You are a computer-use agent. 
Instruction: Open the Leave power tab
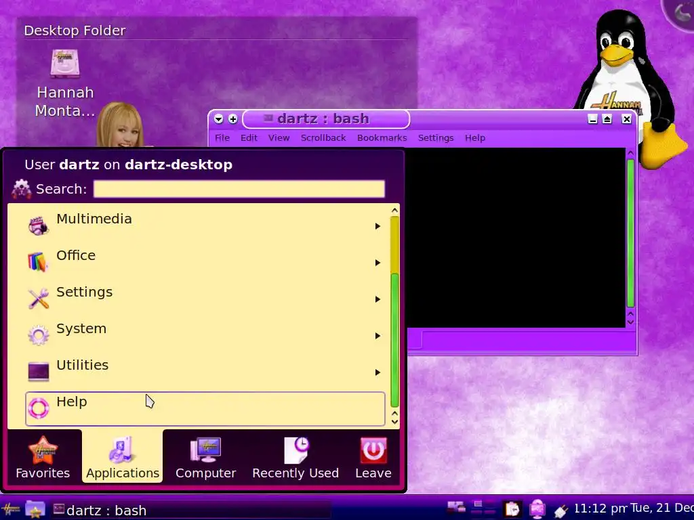373,457
